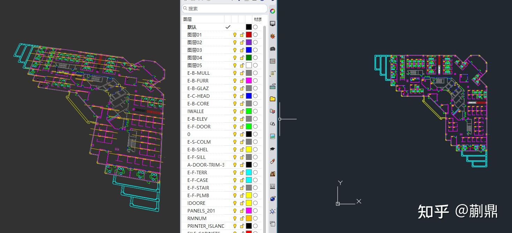512x233 pixels.
Task: Select the material circle for 图层01
Action: (x=255, y=34)
